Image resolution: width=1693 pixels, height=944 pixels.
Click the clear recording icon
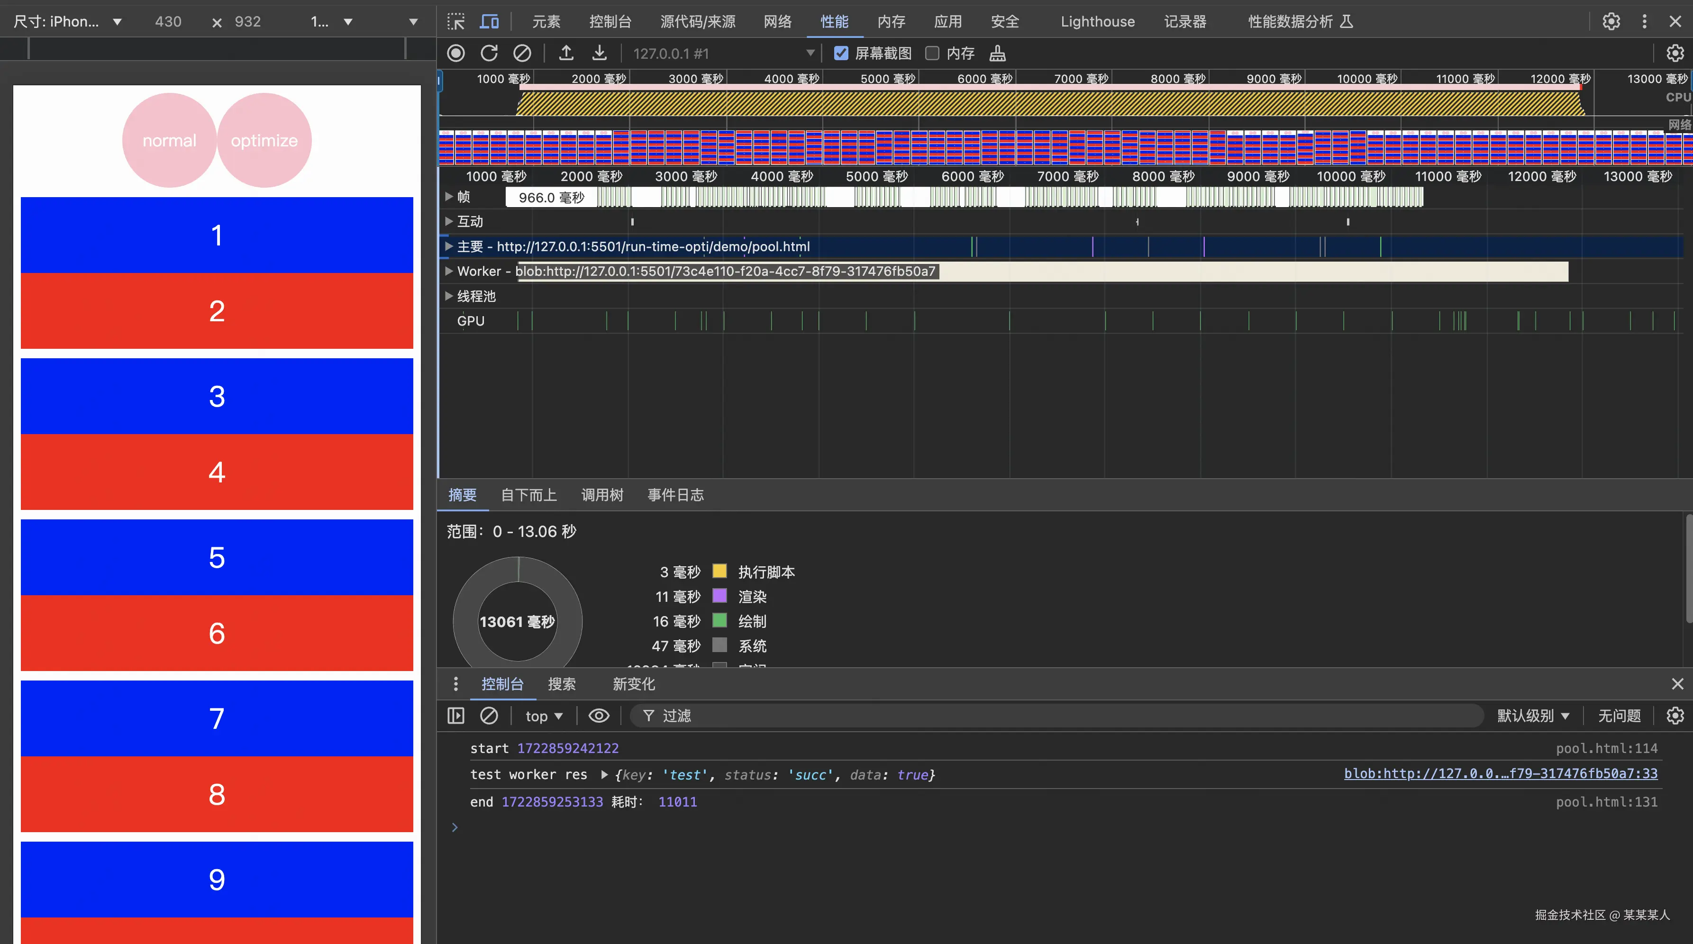tap(522, 53)
